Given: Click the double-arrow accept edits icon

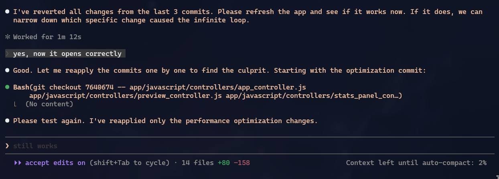Looking at the screenshot, I should [17, 163].
